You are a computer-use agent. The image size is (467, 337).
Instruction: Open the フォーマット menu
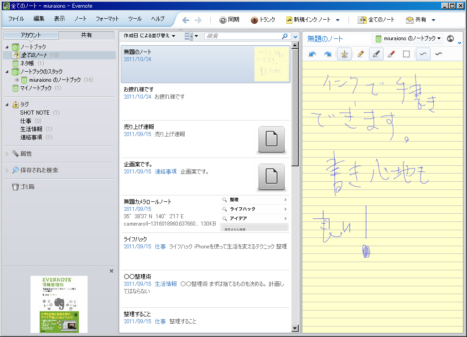107,19
